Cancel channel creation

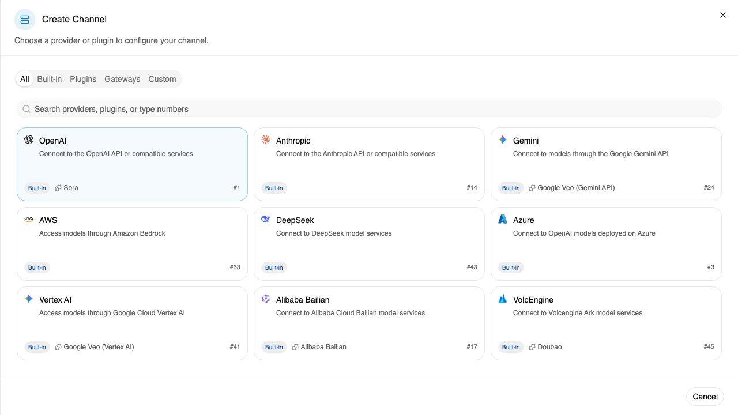point(705,397)
